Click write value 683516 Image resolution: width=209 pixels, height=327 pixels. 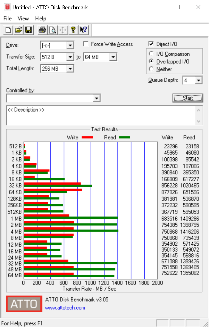[x=170, y=219]
